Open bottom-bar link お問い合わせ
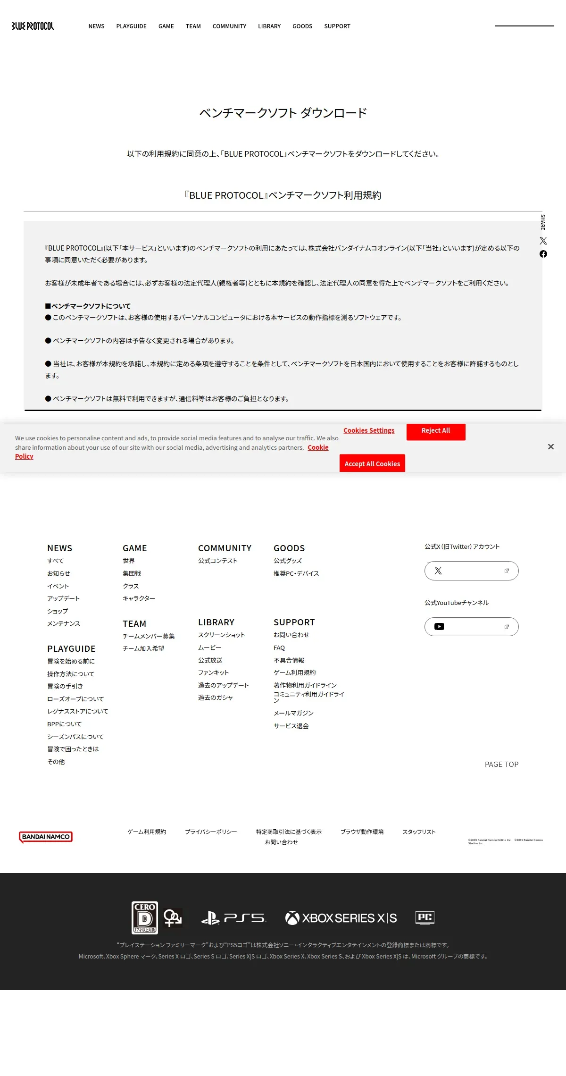The width and height of the screenshot is (566, 1076). tap(282, 842)
